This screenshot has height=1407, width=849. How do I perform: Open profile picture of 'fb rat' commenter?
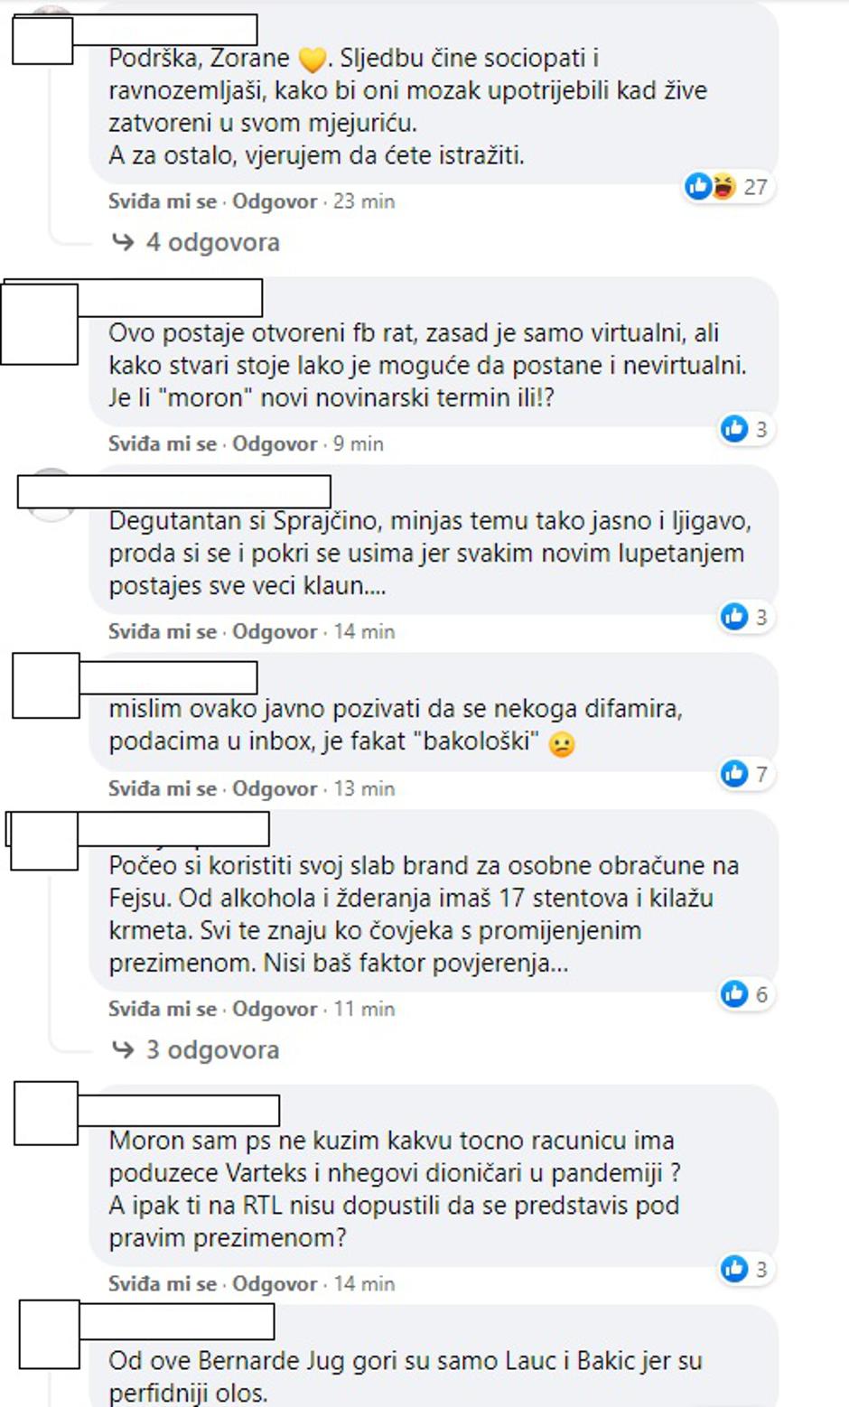point(40,323)
